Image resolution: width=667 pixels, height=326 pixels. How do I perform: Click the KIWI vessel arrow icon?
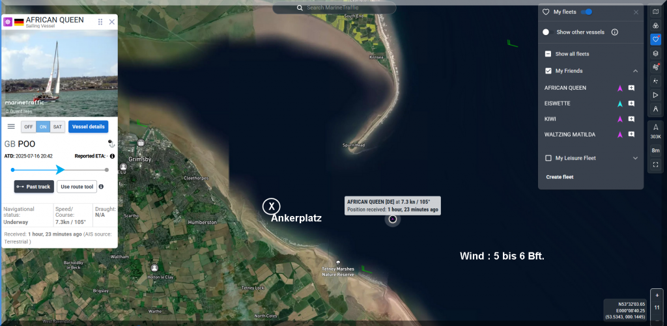pyautogui.click(x=620, y=119)
